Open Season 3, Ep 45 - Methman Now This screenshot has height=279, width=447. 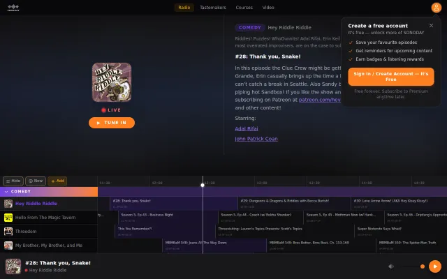click(344, 218)
